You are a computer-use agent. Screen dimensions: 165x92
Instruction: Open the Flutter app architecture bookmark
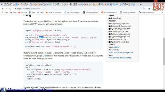click(91, 13)
